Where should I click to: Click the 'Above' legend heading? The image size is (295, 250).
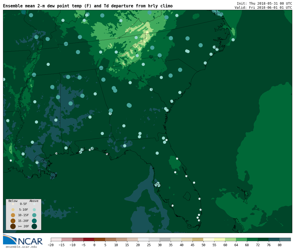click(x=34, y=201)
